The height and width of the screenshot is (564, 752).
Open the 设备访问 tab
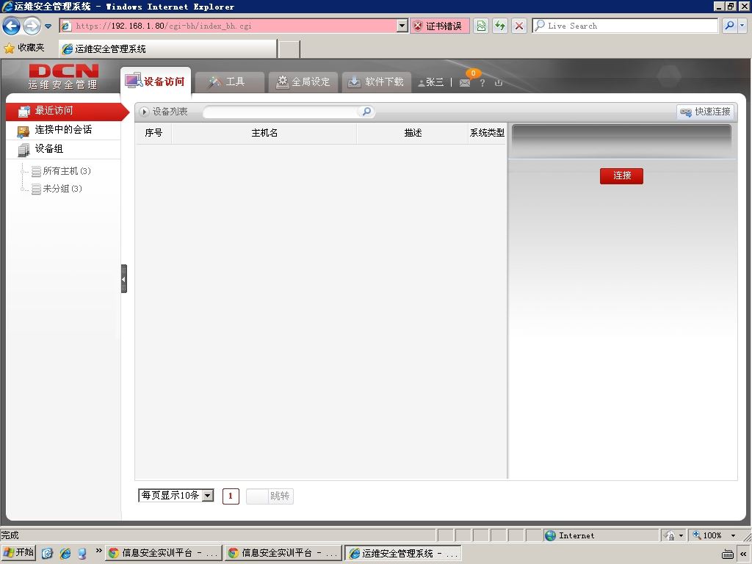tap(156, 81)
